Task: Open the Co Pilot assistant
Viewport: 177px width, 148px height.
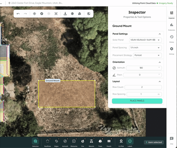Action: coord(121,142)
